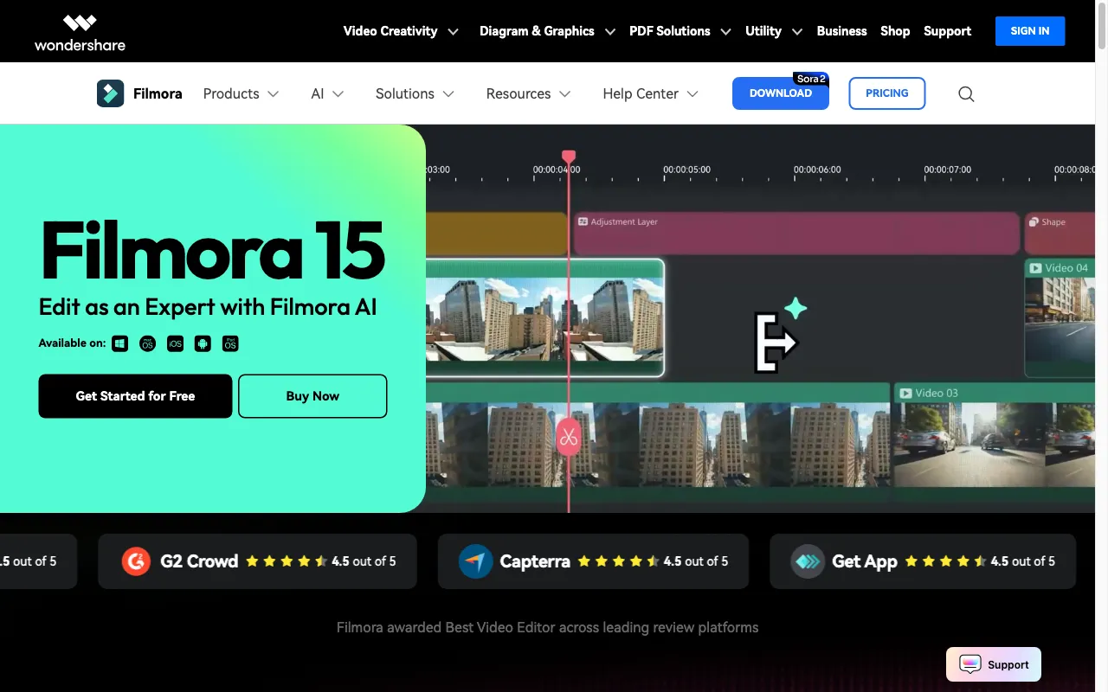Open the Resources dropdown
This screenshot has width=1108, height=692.
528,93
